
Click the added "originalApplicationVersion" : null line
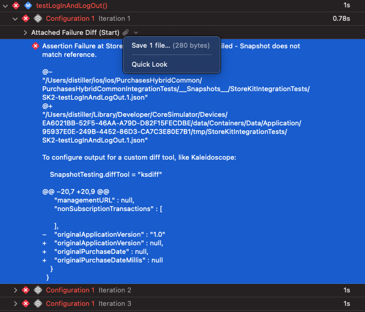(x=103, y=243)
